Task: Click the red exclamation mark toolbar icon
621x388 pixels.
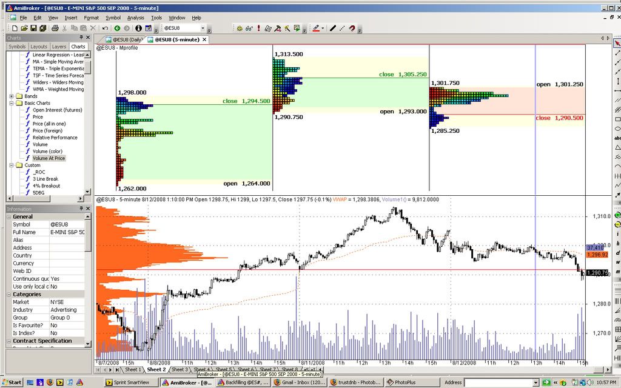Action: pyautogui.click(x=258, y=28)
